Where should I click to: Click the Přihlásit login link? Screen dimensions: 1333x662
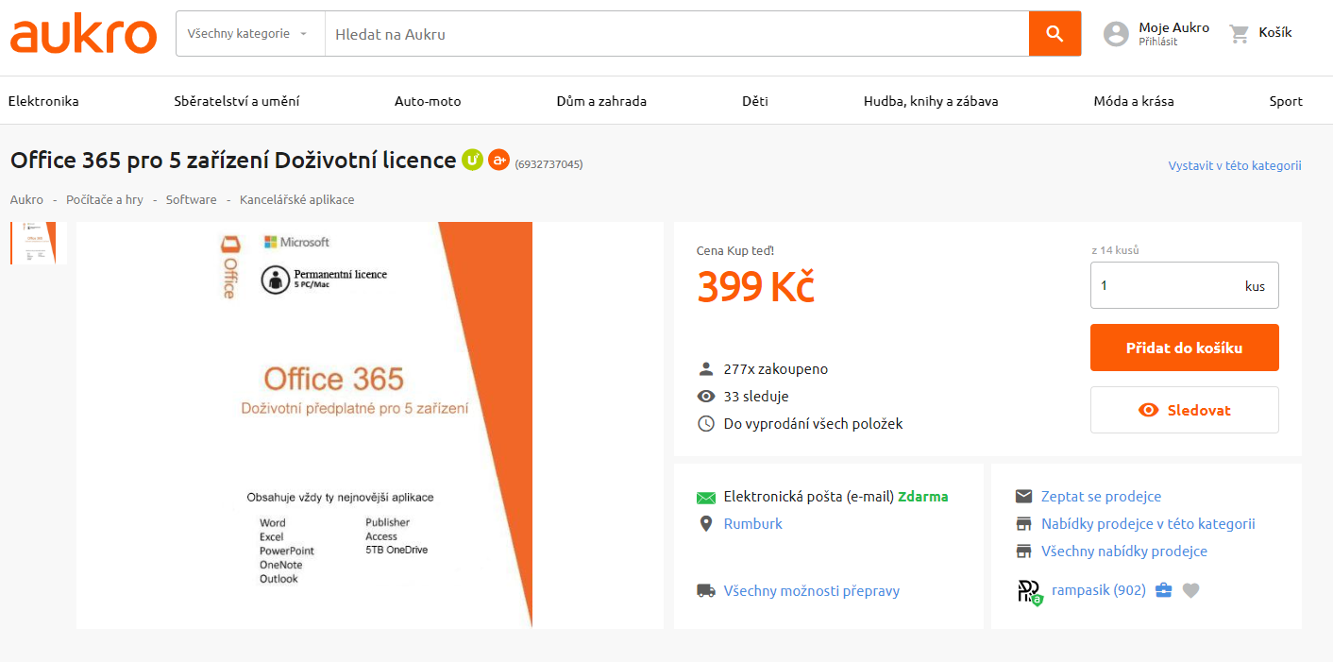pos(1158,42)
